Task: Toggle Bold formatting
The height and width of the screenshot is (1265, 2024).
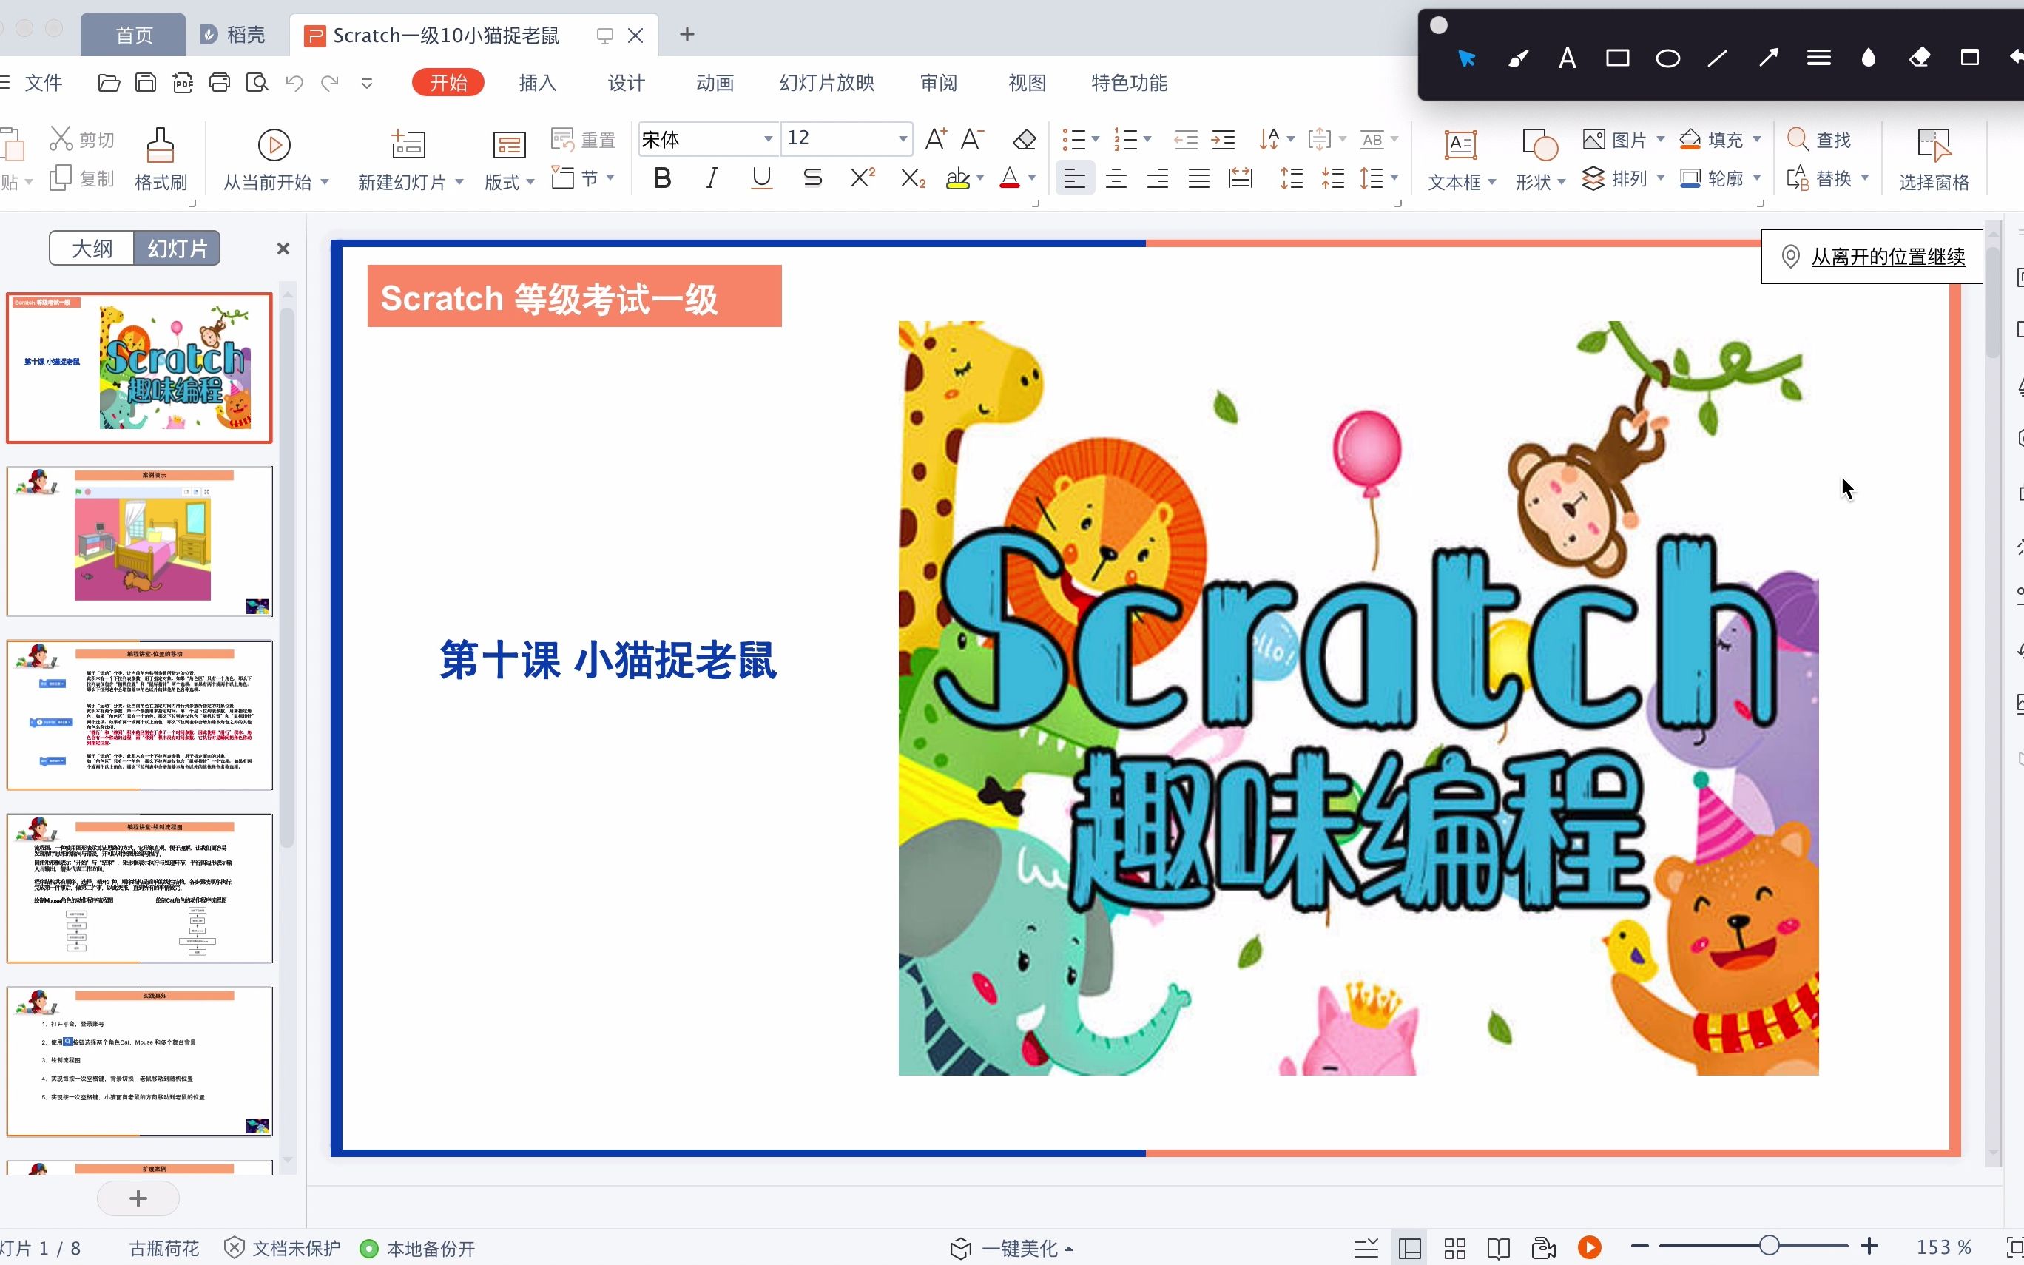Action: [x=662, y=178]
